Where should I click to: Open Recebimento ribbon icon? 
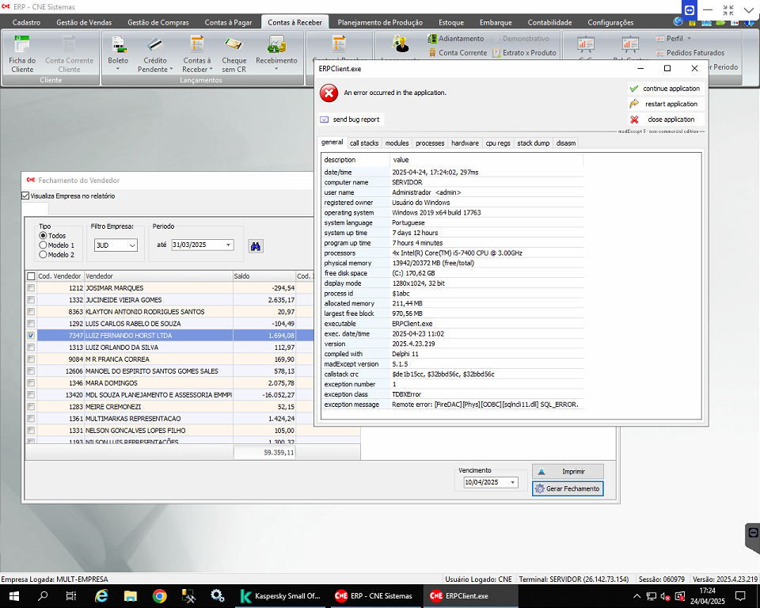click(276, 53)
